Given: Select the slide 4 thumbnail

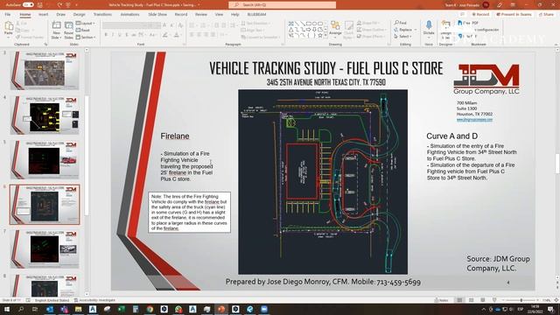Looking at the screenshot, I should [45, 115].
